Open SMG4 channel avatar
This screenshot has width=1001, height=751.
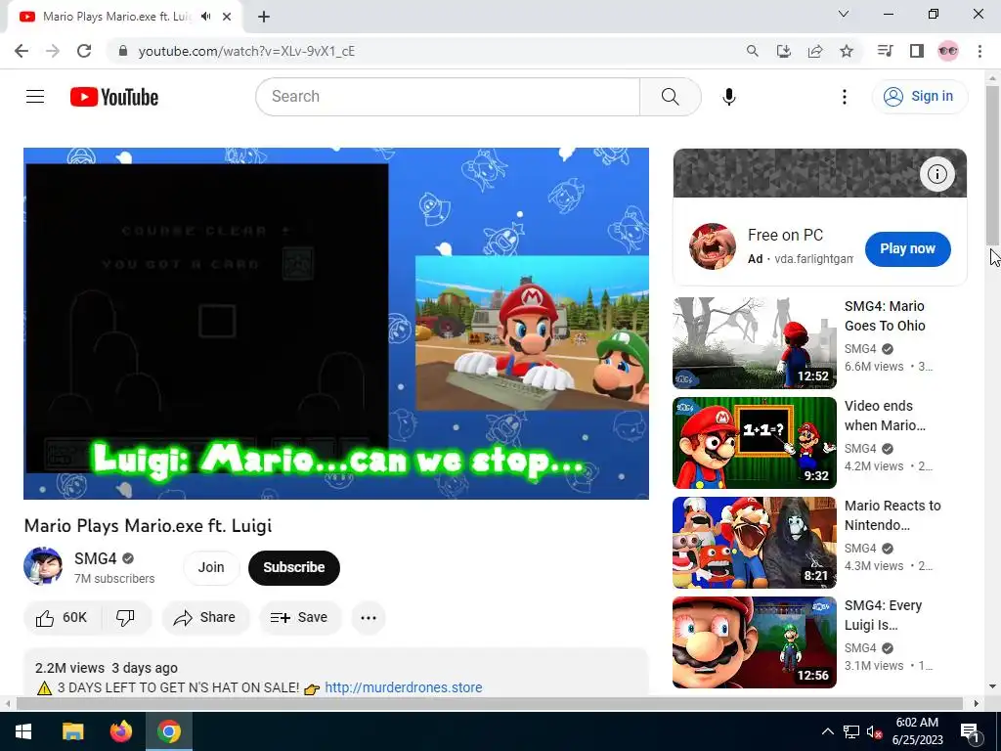click(x=43, y=566)
